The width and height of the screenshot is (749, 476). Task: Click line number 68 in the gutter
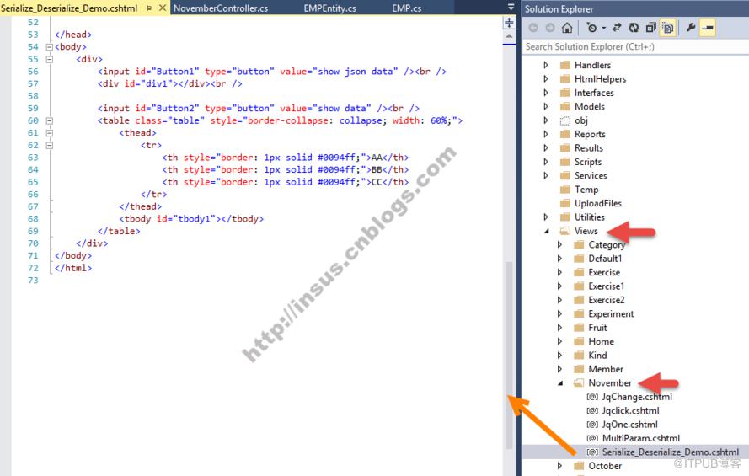tap(33, 219)
